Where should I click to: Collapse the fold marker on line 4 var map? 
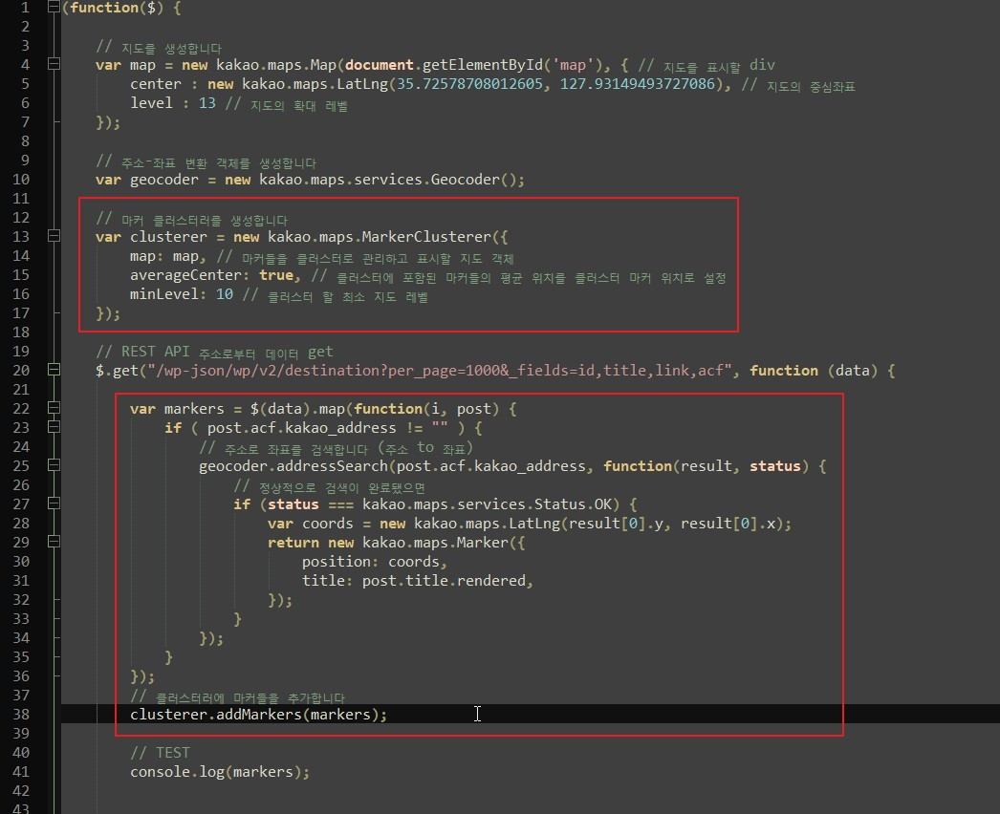[x=54, y=64]
